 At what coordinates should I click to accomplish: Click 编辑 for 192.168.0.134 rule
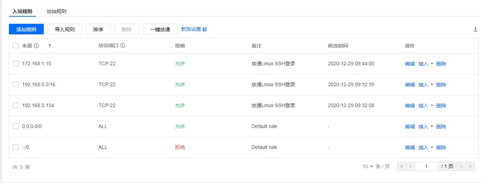tap(410, 106)
